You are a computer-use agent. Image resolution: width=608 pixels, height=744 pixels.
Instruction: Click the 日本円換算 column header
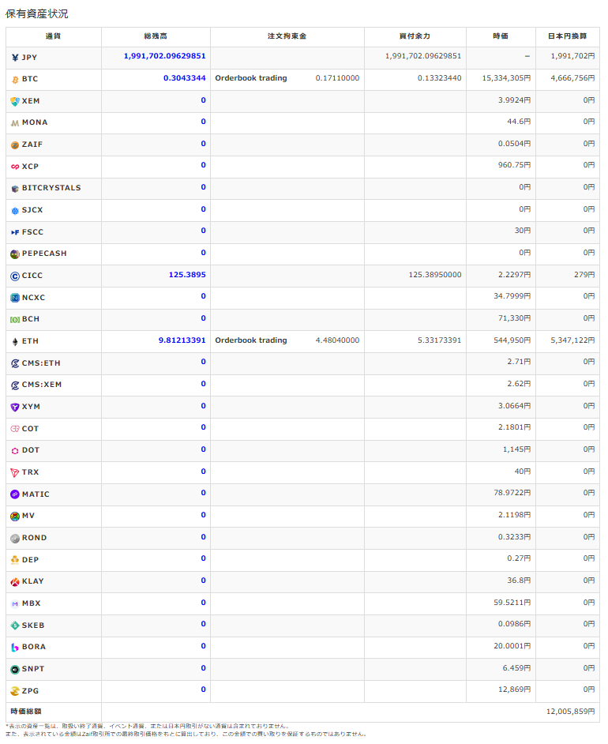(x=568, y=36)
